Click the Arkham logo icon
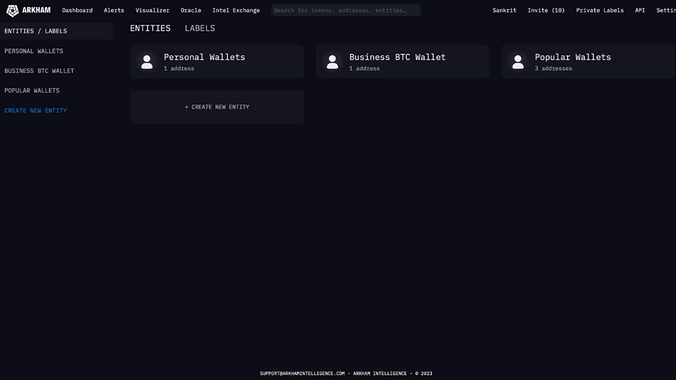The image size is (676, 380). (x=13, y=11)
